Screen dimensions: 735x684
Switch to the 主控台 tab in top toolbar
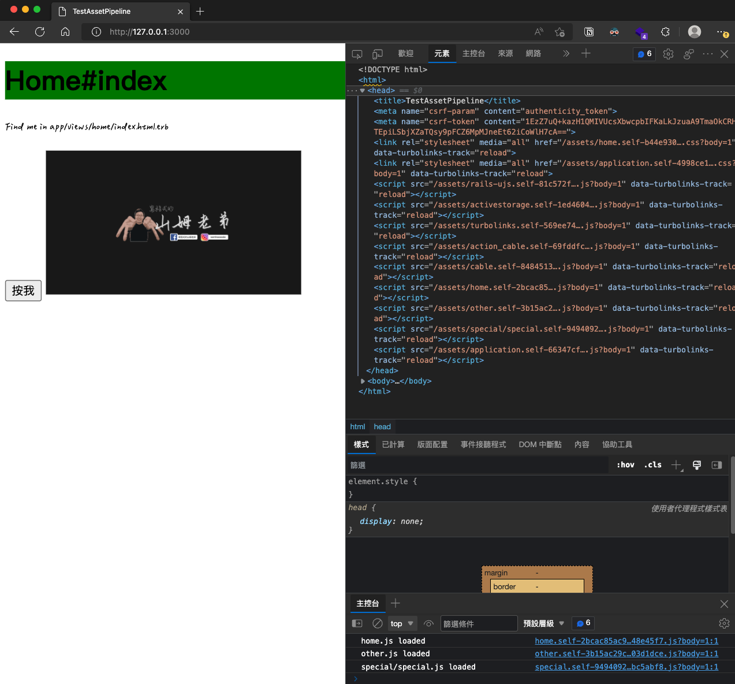point(473,54)
